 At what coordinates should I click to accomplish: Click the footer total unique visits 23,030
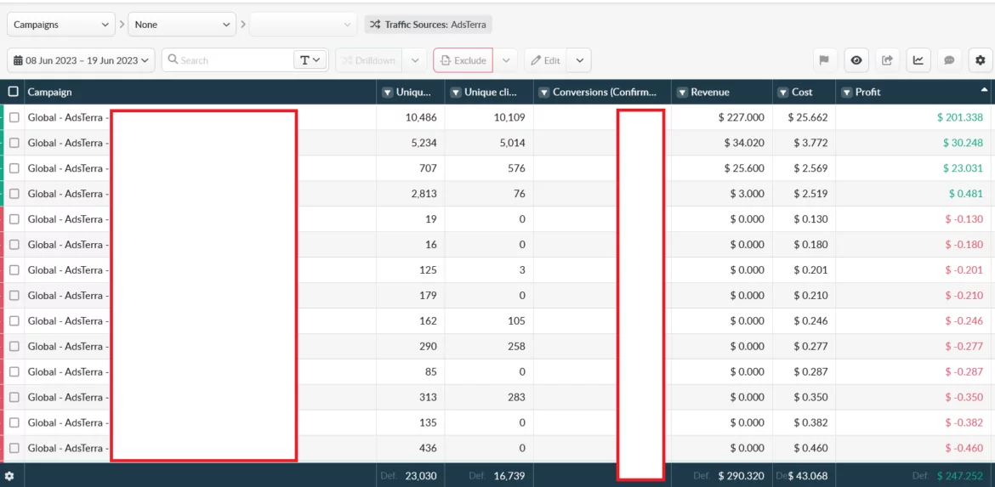421,476
